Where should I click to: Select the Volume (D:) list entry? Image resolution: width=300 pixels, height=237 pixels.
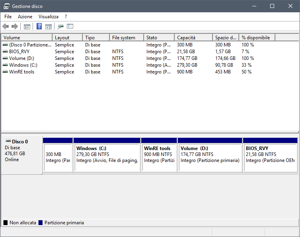click(x=21, y=58)
